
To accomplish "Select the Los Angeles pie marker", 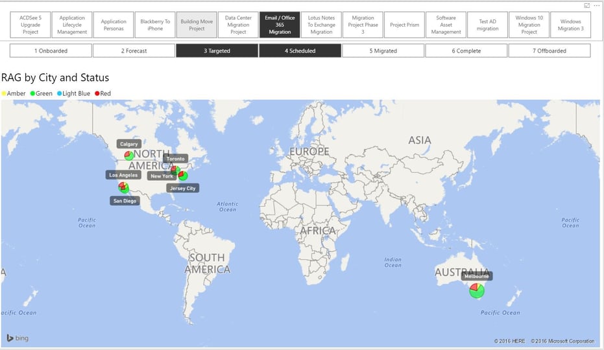I will click(124, 187).
